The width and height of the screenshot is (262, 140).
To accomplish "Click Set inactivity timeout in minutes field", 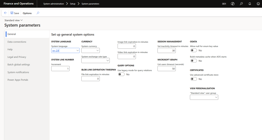I will [166, 50].
